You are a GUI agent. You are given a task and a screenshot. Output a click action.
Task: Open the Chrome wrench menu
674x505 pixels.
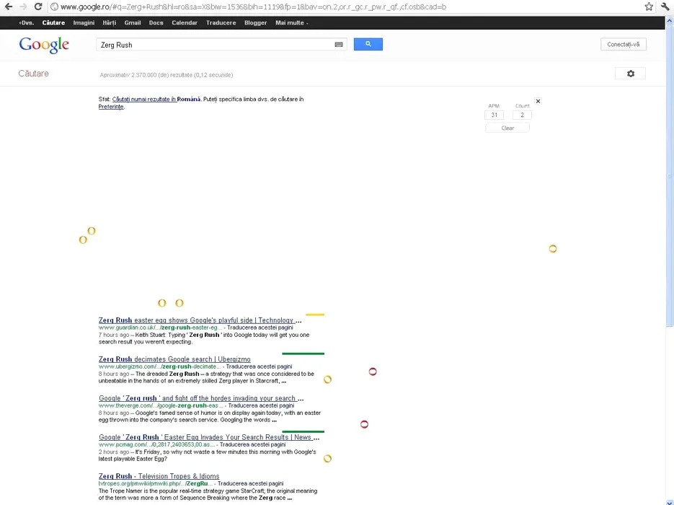tap(665, 6)
